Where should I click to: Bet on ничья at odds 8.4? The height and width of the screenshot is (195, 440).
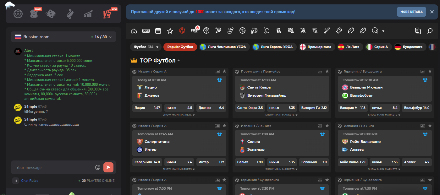pyautogui.click(x=384, y=108)
